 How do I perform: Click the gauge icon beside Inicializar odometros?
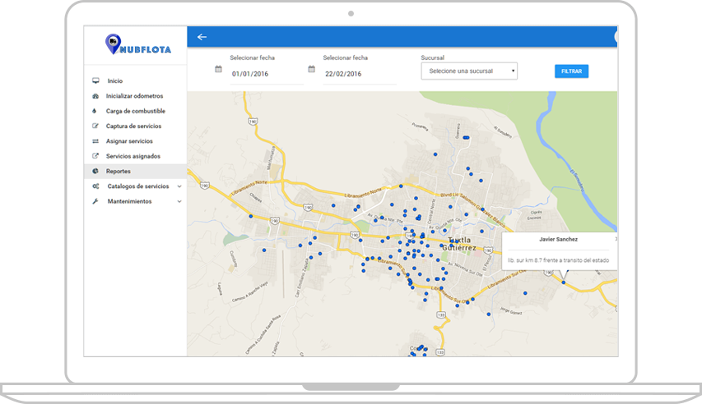tap(95, 96)
